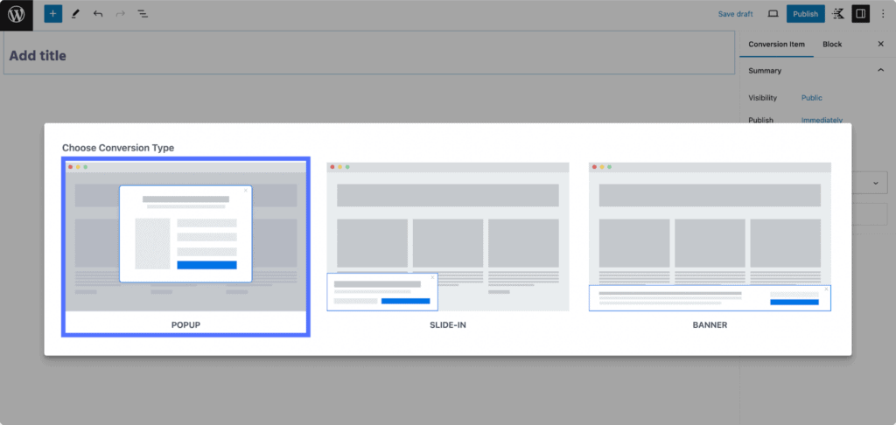Click the Redo arrow
Screen dimensions: 896x425
[120, 14]
